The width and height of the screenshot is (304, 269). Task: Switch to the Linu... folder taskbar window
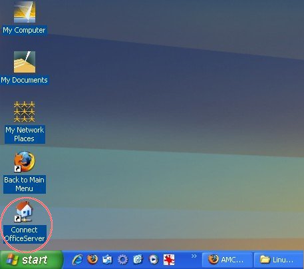point(279,260)
